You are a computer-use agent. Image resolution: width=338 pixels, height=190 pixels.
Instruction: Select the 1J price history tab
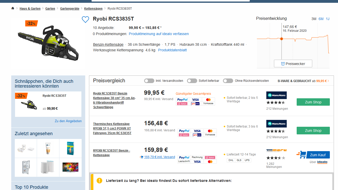point(328,19)
